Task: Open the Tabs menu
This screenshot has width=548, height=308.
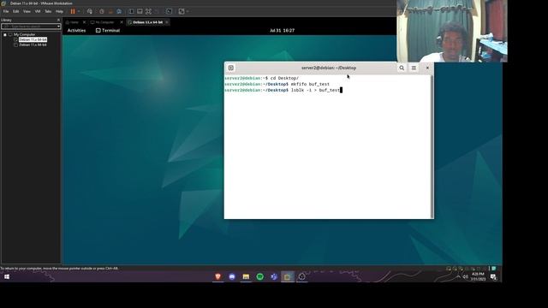Action: (x=48, y=11)
